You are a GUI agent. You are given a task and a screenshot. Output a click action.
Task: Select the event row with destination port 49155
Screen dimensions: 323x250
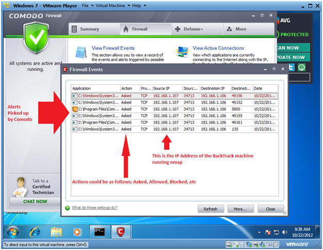pos(175,116)
